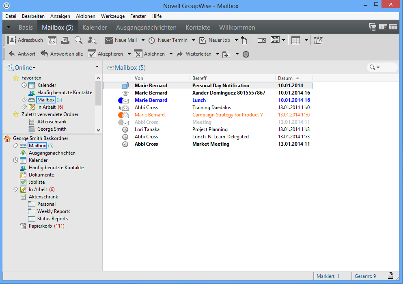
Task: Decline item with Ablehnen button
Action: pos(149,54)
